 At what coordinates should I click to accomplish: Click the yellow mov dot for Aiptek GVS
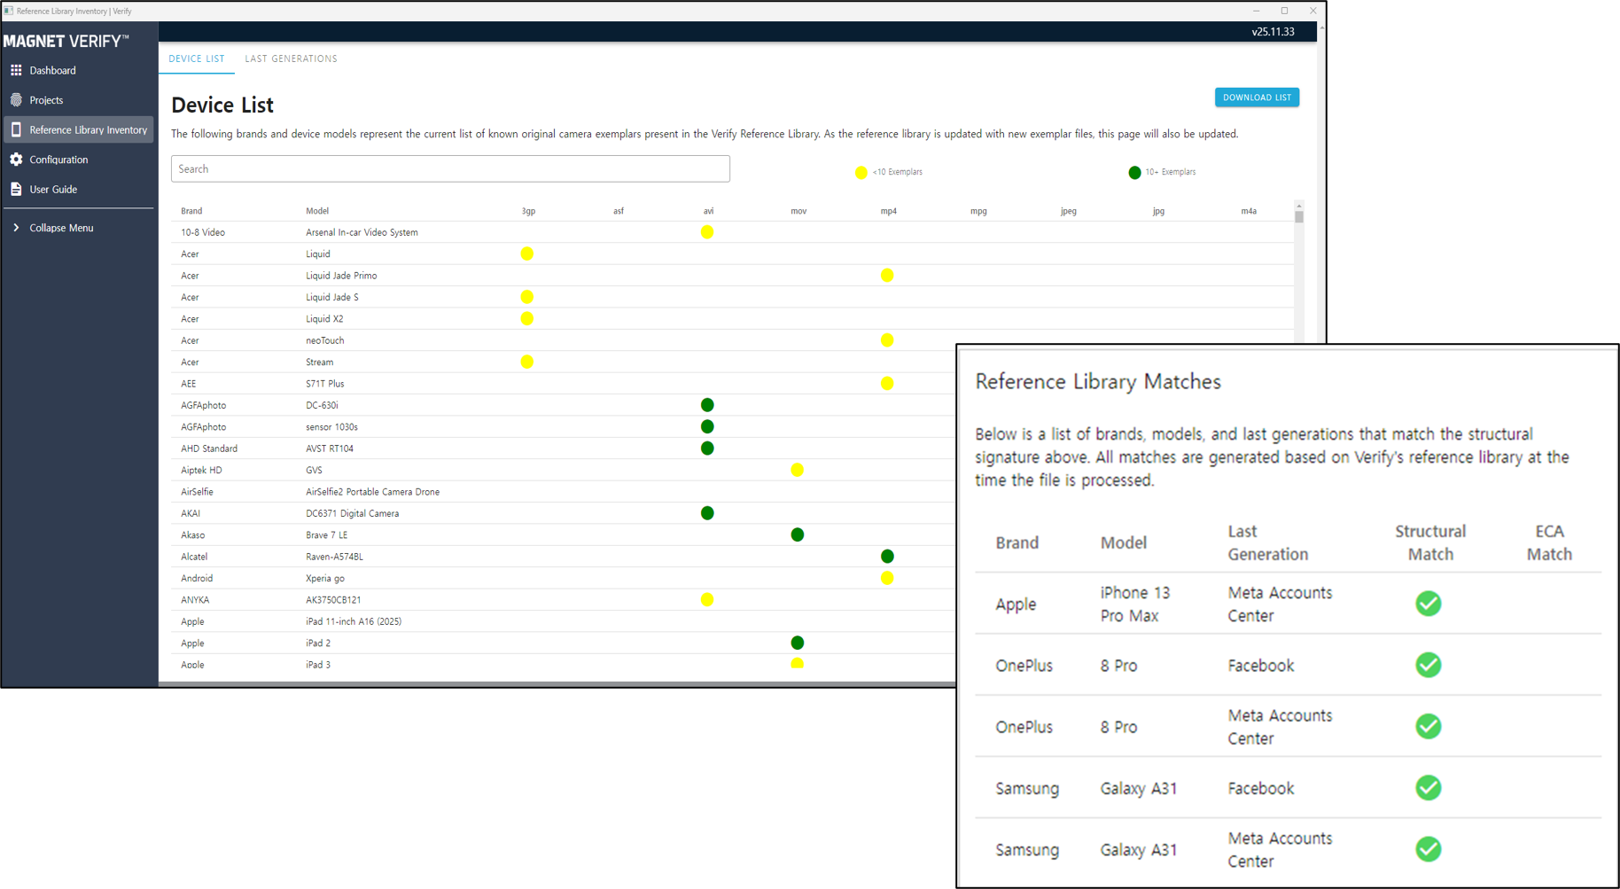click(x=798, y=470)
